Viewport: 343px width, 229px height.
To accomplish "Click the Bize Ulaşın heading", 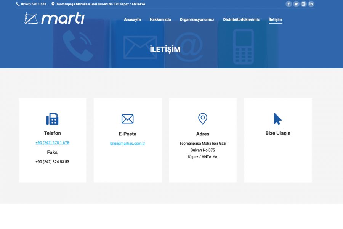I will click(x=278, y=133).
